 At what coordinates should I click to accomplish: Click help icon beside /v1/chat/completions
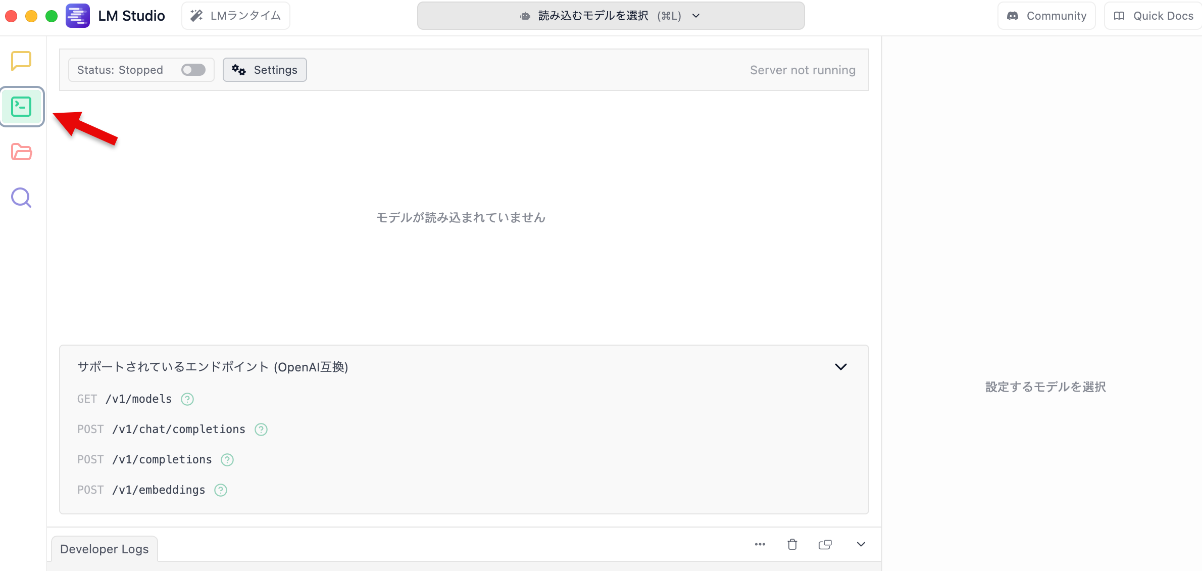pyautogui.click(x=261, y=430)
